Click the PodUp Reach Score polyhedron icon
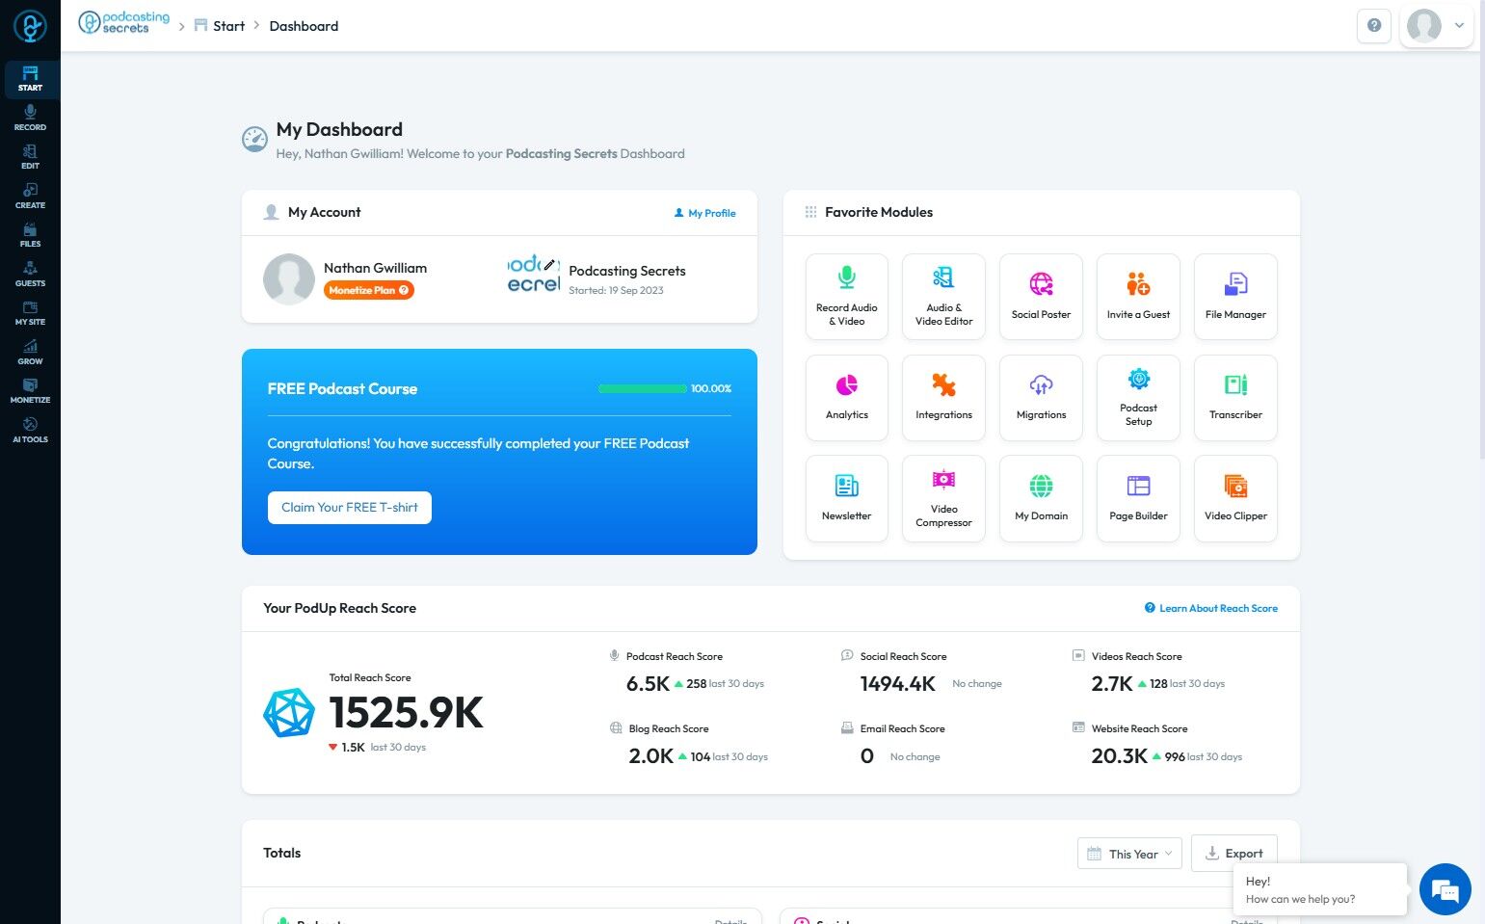1485x924 pixels. [x=288, y=713]
